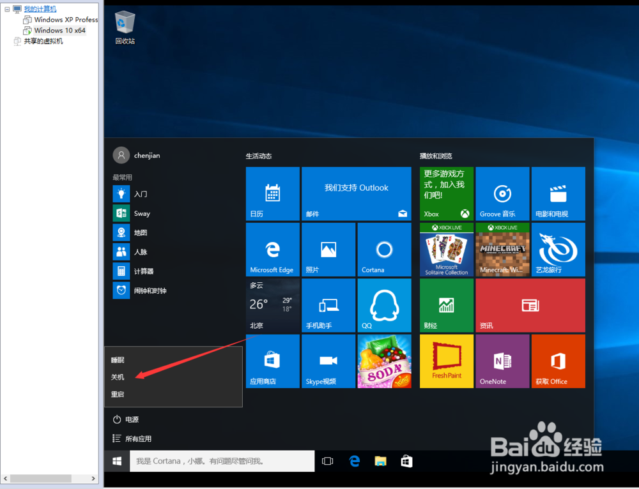The width and height of the screenshot is (639, 489).
Task: Click the sidebar scroll right arrow
Action: pos(93,478)
